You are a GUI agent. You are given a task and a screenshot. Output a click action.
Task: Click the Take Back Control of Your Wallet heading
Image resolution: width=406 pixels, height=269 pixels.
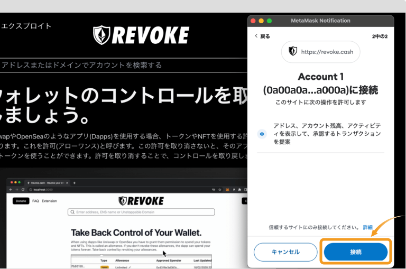tap(136, 233)
